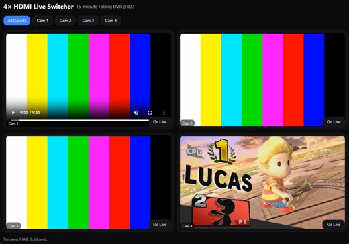This screenshot has width=349, height=244.
Task: Click Go Live on Cam 3 feed
Action: (160, 224)
